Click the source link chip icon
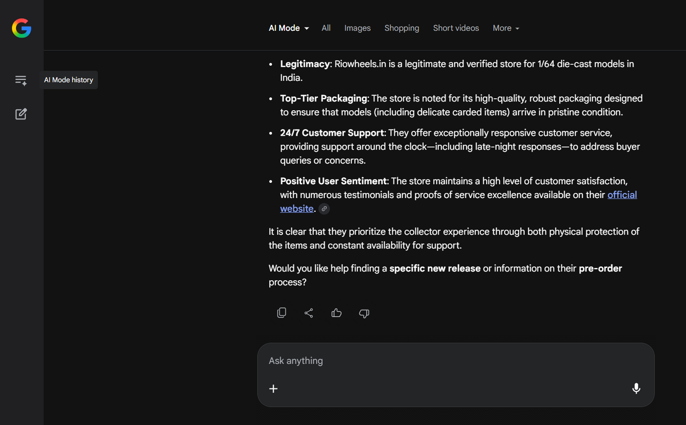Viewport: 686px width, 425px height. point(324,208)
